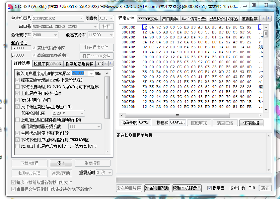This screenshot has width=280, height=199.
Task: Click hardware options list scroll-down arrow
Action: [x=107, y=151]
